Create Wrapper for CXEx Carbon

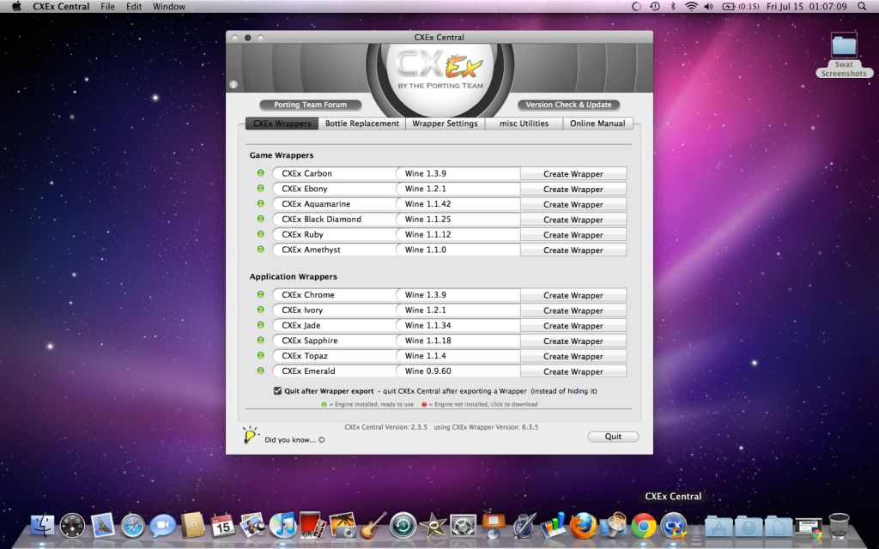click(x=573, y=173)
